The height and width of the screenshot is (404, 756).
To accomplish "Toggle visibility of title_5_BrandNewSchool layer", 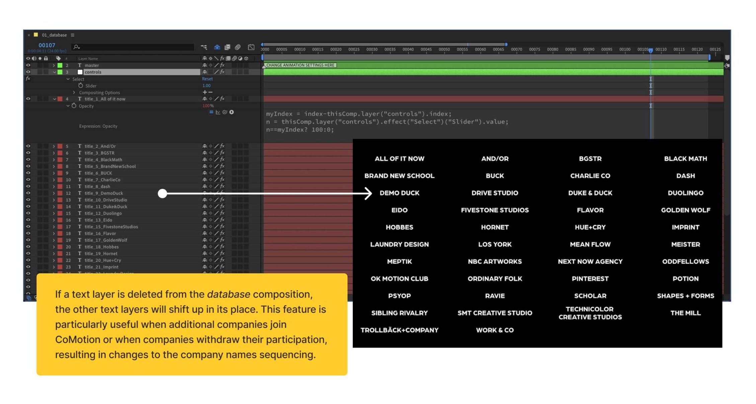I will (28, 166).
